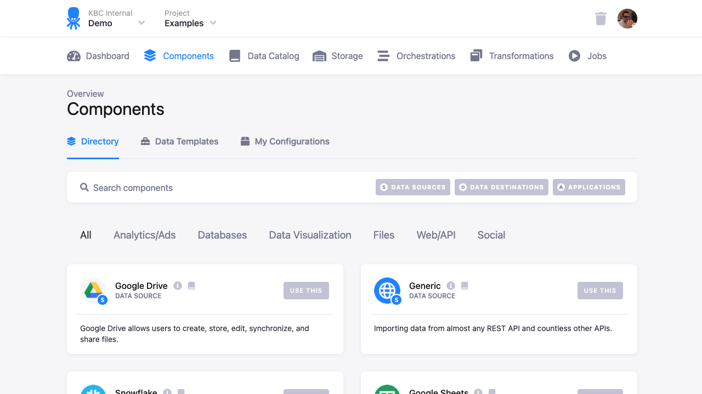The height and width of the screenshot is (394, 702).
Task: Open the Data Catalog book icon
Action: pyautogui.click(x=235, y=55)
